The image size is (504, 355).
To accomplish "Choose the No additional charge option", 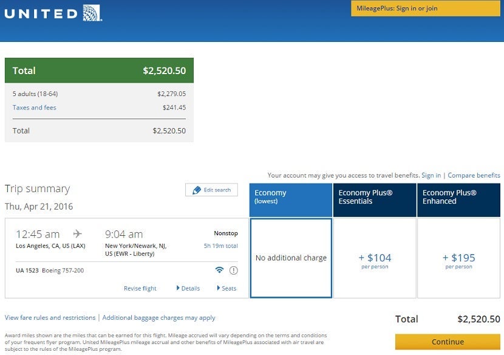I will coord(291,258).
